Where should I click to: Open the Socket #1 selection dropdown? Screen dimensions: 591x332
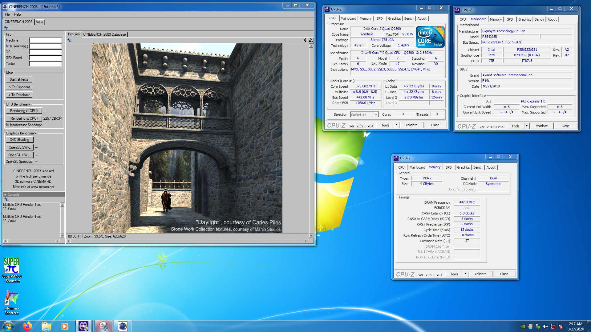point(376,114)
